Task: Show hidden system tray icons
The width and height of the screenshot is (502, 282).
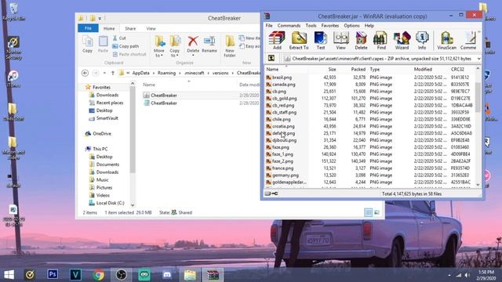Action: point(449,275)
